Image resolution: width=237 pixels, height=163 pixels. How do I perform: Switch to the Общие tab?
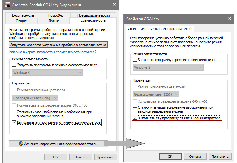[21, 21]
